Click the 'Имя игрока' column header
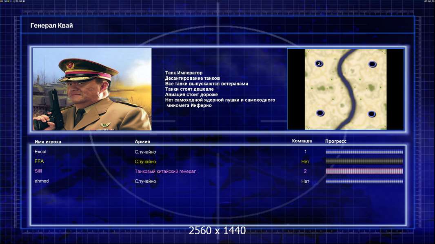Image resolution: width=435 pixels, height=244 pixels. pos(48,142)
